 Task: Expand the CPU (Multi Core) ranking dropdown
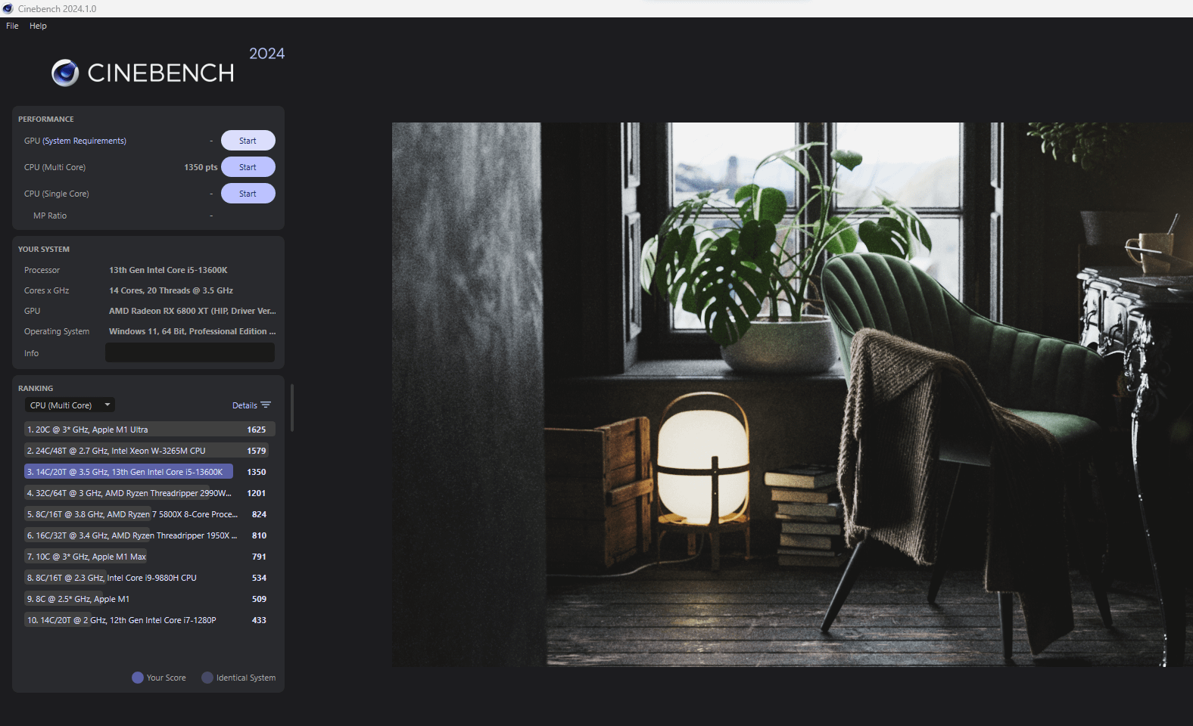tap(70, 405)
